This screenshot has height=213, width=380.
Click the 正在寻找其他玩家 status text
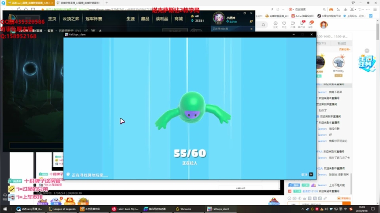click(x=90, y=175)
